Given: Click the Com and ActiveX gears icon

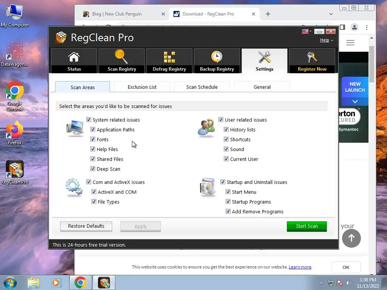Looking at the screenshot, I should (74, 187).
